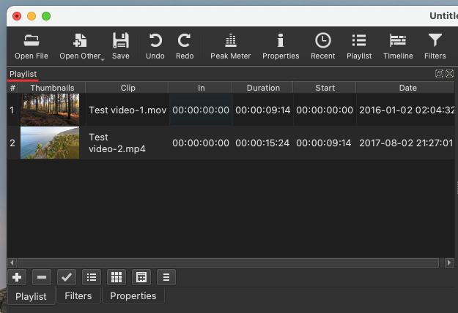Toggle the Timeline panel in toolbar
458x313 pixels.
point(398,45)
